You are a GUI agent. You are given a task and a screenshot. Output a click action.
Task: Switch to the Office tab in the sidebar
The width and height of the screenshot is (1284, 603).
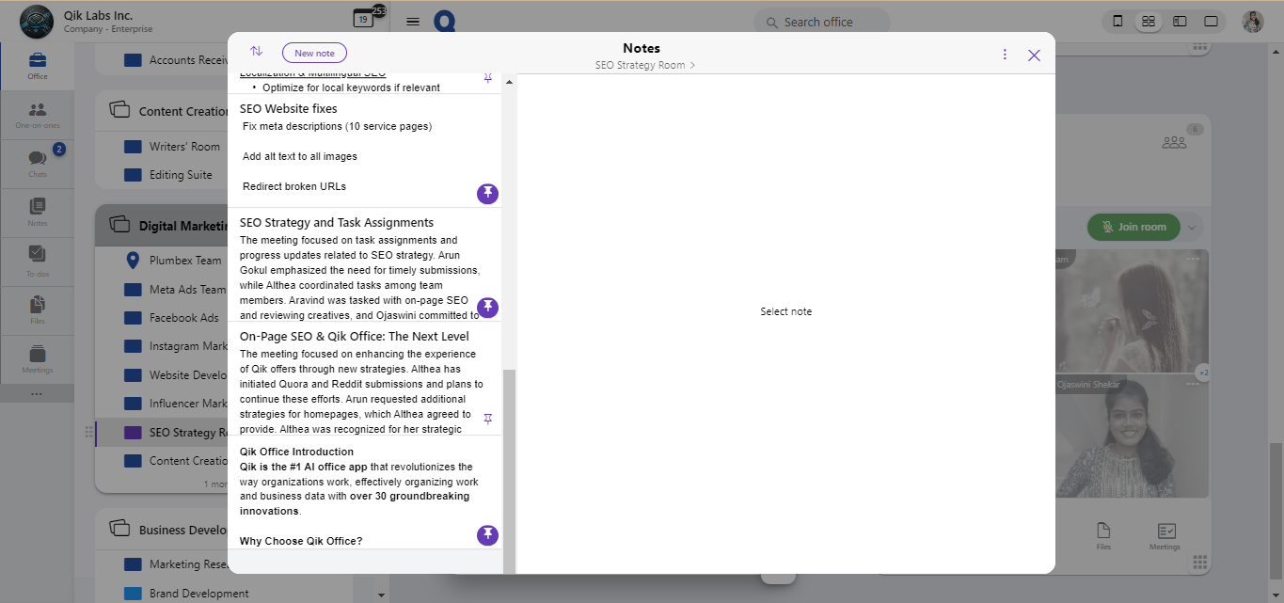pos(37,66)
